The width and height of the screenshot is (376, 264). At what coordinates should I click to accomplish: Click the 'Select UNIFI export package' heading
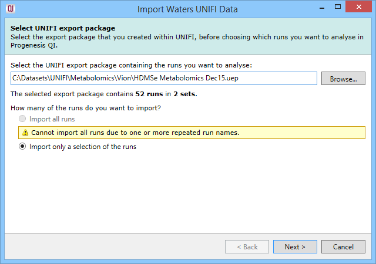pos(63,28)
